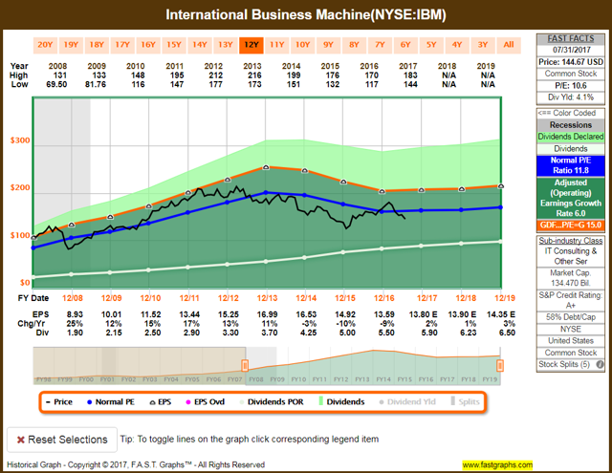Click Adjusted Operating Earnings Growth Rate swatch
Image resolution: width=612 pixels, height=473 pixels.
[x=571, y=198]
